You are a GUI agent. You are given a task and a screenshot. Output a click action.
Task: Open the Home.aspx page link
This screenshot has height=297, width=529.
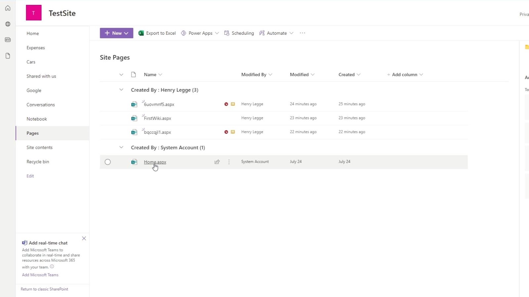click(155, 162)
